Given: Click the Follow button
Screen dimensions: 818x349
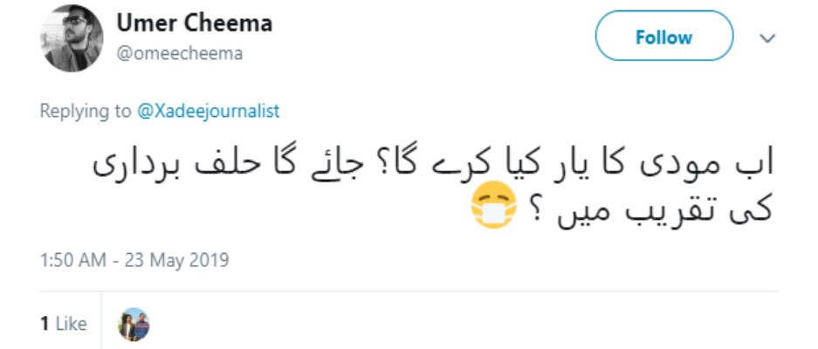Looking at the screenshot, I should (663, 36).
